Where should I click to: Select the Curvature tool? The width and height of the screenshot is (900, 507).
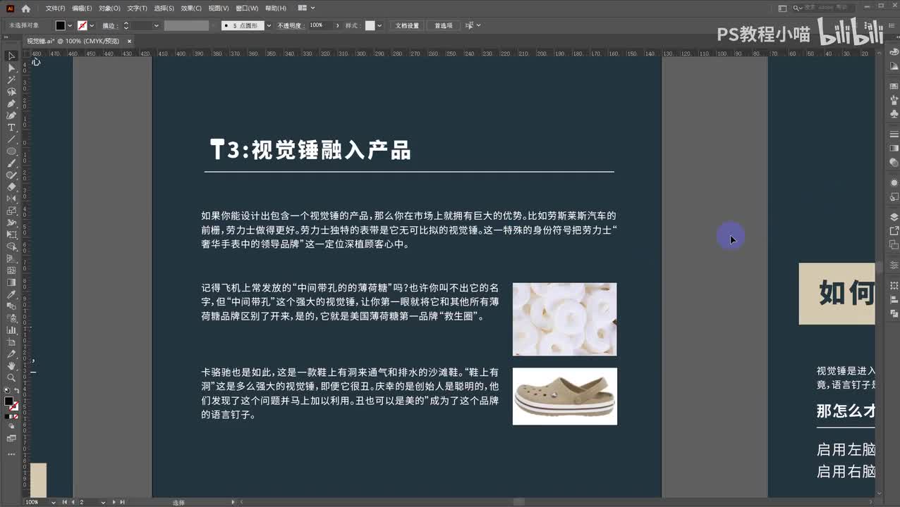point(11,115)
